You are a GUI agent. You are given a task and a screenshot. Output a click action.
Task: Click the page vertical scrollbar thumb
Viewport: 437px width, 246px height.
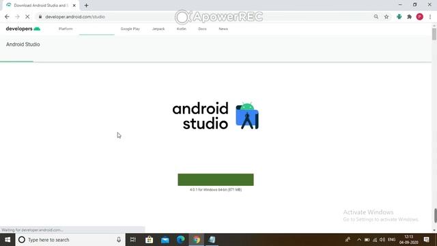[434, 34]
